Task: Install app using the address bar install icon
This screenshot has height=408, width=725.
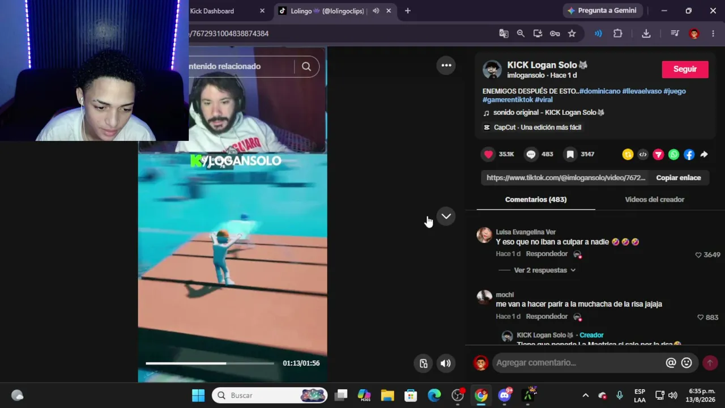Action: pos(538,33)
